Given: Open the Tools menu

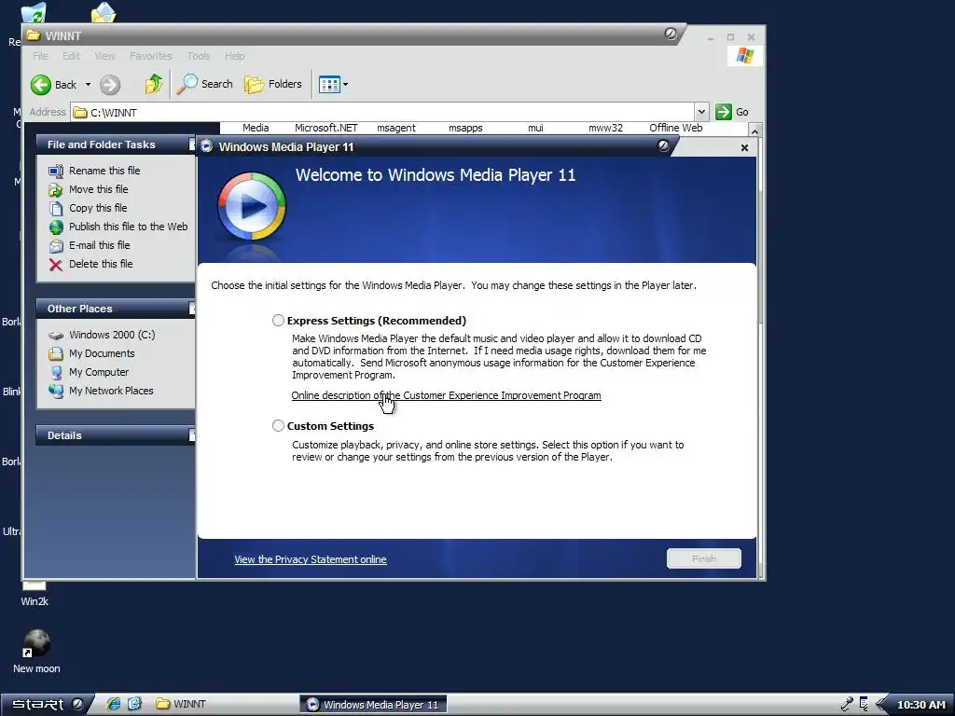Looking at the screenshot, I should pos(199,56).
